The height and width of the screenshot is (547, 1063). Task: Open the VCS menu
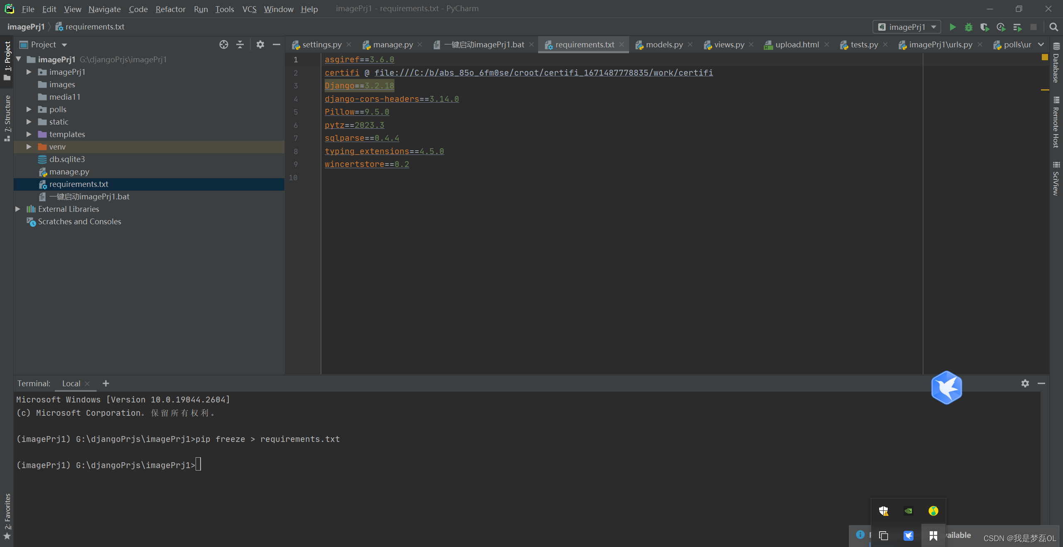click(x=249, y=9)
